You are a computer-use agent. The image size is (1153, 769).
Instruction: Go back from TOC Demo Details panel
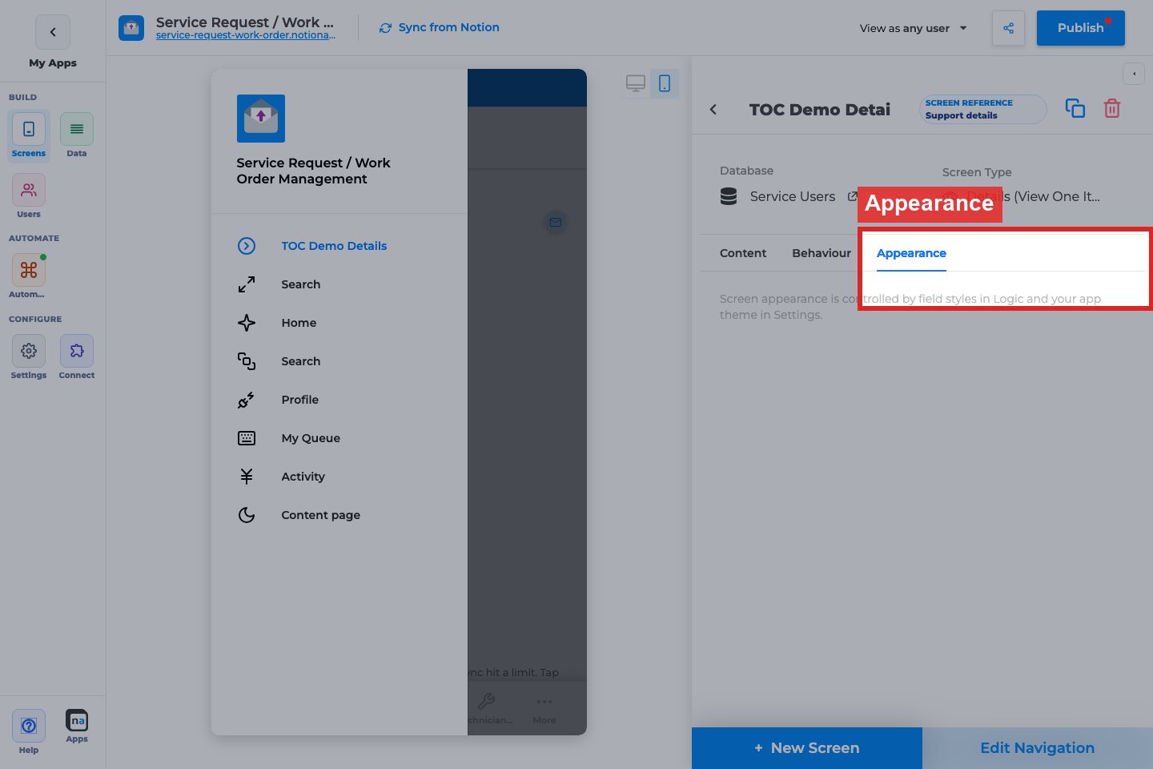(713, 110)
